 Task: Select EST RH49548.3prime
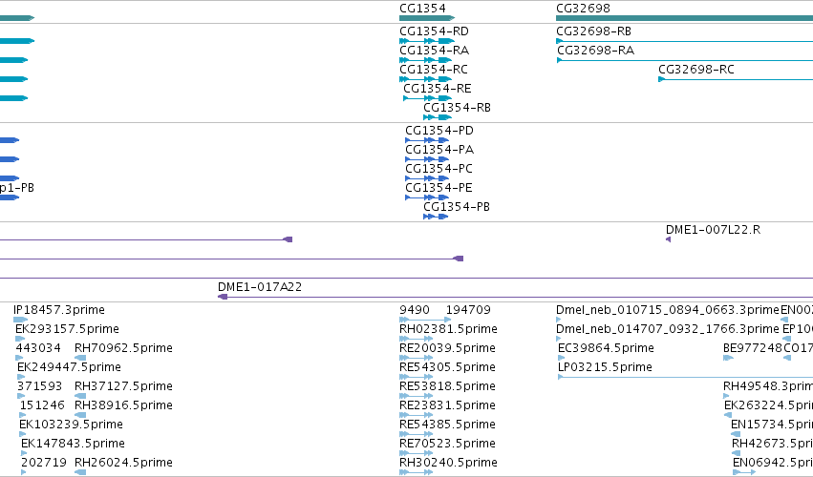point(768,386)
